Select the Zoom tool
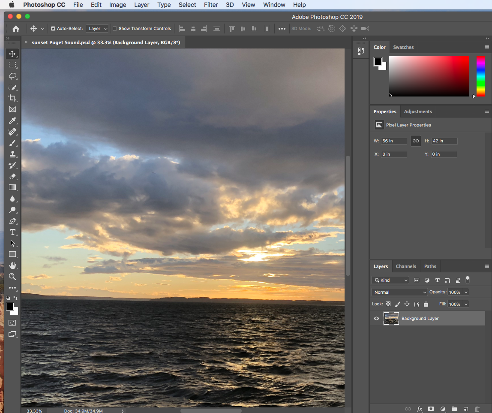This screenshot has width=492, height=413. [12, 277]
